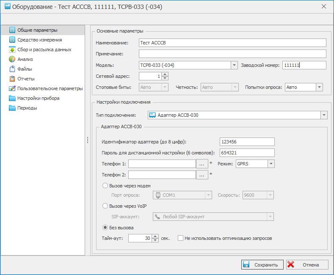334x275 pixels.
Task: Click the Настройки прибора folder icon
Action: (12, 98)
